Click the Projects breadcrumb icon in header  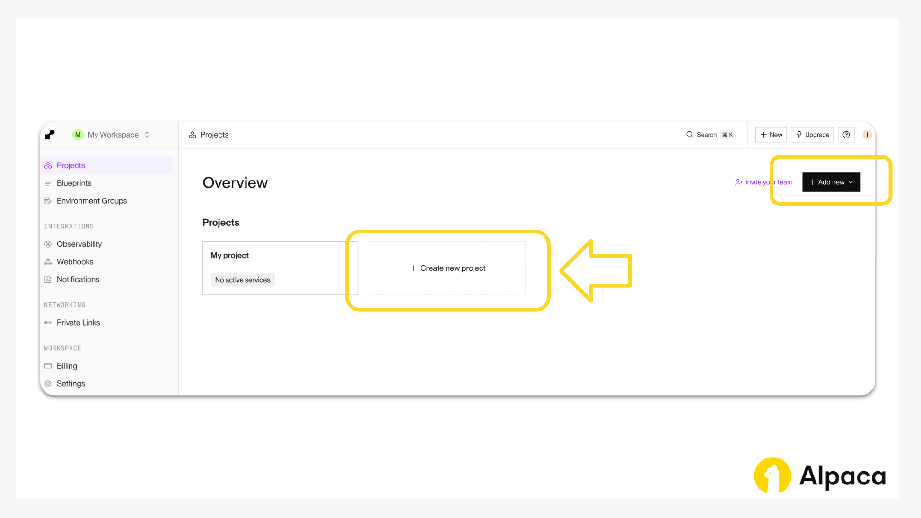(x=193, y=135)
